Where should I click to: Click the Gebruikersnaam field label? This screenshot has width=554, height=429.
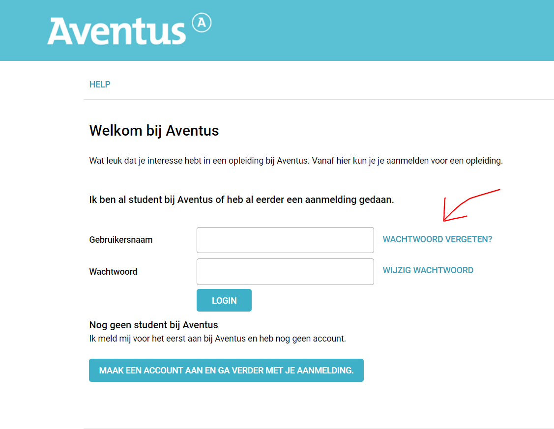121,240
